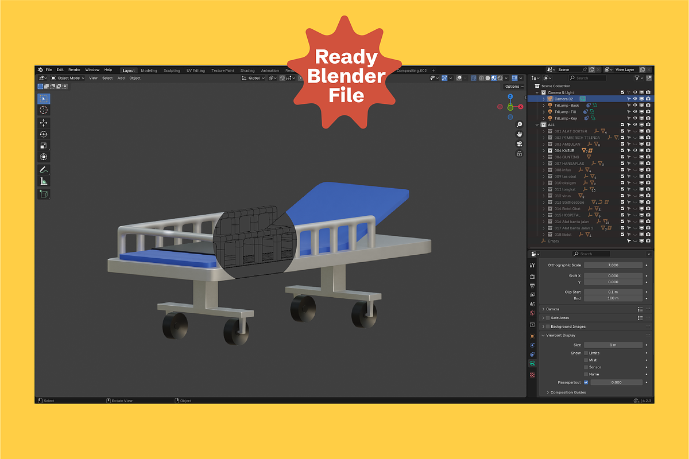Screen dimensions: 689x459
Task: Collapse the ALL collection
Action: tap(538, 125)
